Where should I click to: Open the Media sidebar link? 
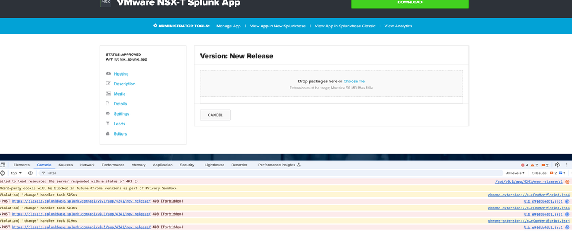(120, 94)
